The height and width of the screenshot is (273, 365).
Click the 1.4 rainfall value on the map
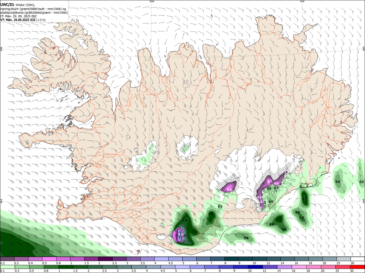[x=211, y=214]
